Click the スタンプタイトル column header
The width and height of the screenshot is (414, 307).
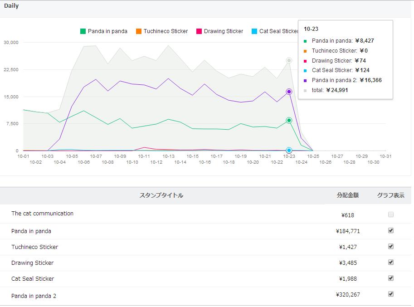(x=161, y=195)
